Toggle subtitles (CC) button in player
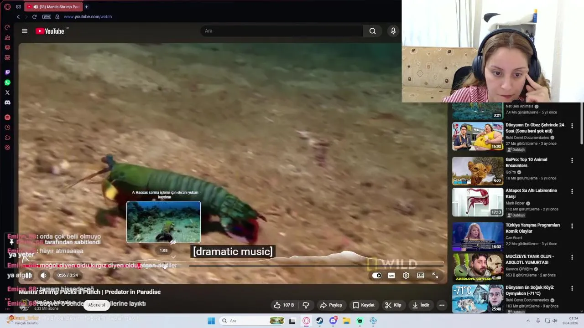Image resolution: width=584 pixels, height=328 pixels. 391,276
